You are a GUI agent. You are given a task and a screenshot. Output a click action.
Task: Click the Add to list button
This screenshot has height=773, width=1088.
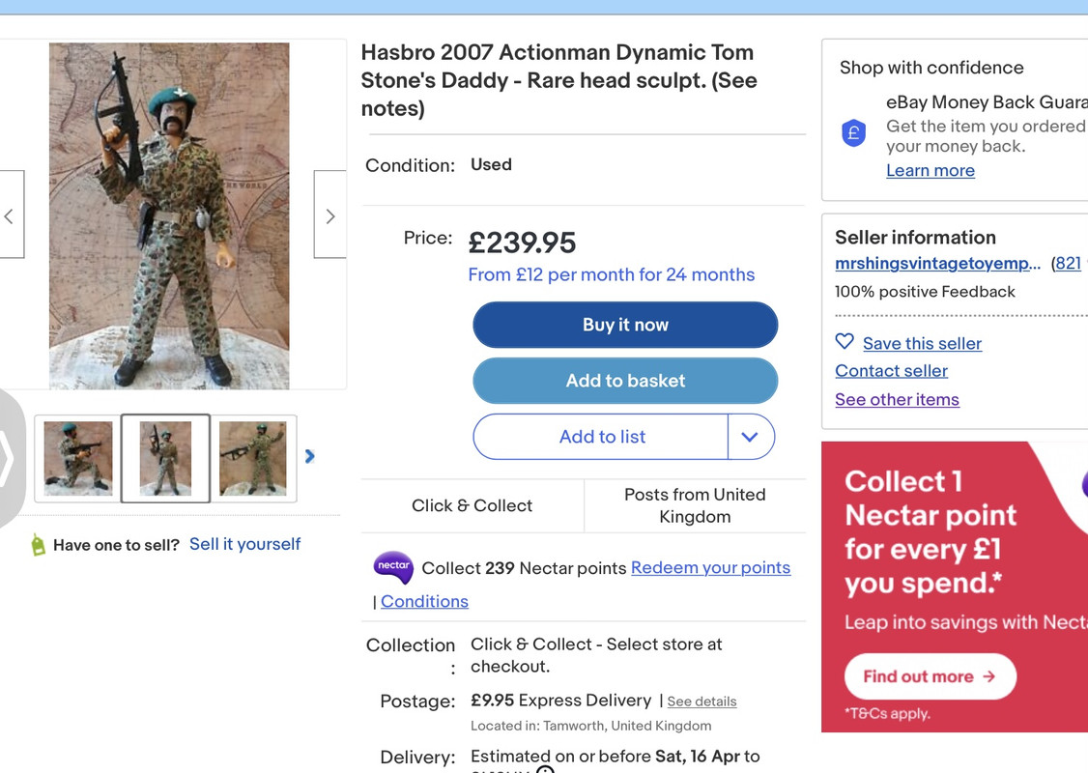(x=601, y=437)
